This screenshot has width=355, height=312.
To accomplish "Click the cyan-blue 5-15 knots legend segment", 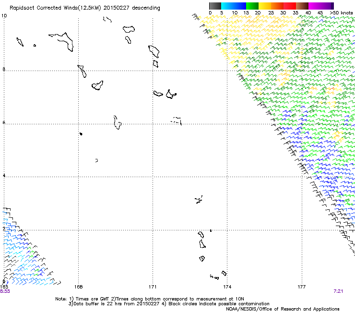I will pos(234,6).
